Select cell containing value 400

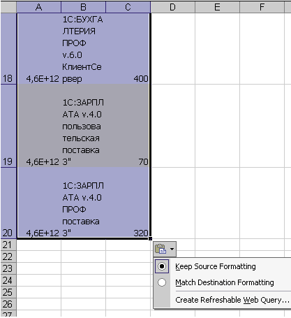click(x=128, y=48)
